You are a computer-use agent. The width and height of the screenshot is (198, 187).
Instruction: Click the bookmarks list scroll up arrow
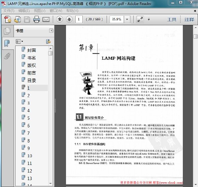coord(50,48)
